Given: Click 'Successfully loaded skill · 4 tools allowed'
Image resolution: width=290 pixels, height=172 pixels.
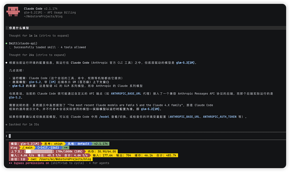Looking at the screenshot, I should [x=50, y=47].
